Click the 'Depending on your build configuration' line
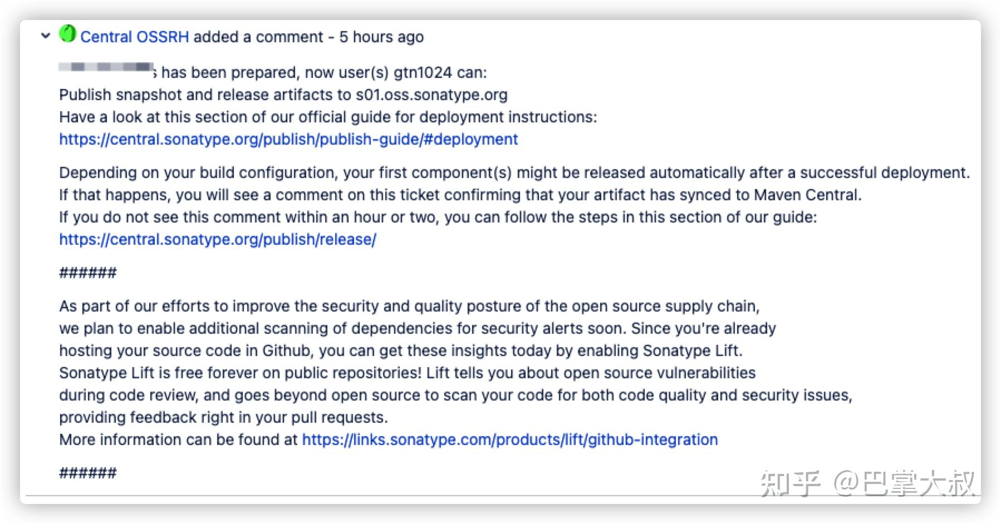The height and width of the screenshot is (524, 1001). 514,172
